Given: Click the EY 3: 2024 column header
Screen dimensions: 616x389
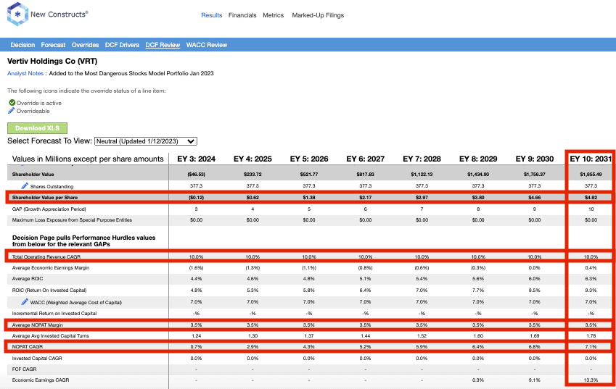Looking at the screenshot, I should click(x=197, y=159).
